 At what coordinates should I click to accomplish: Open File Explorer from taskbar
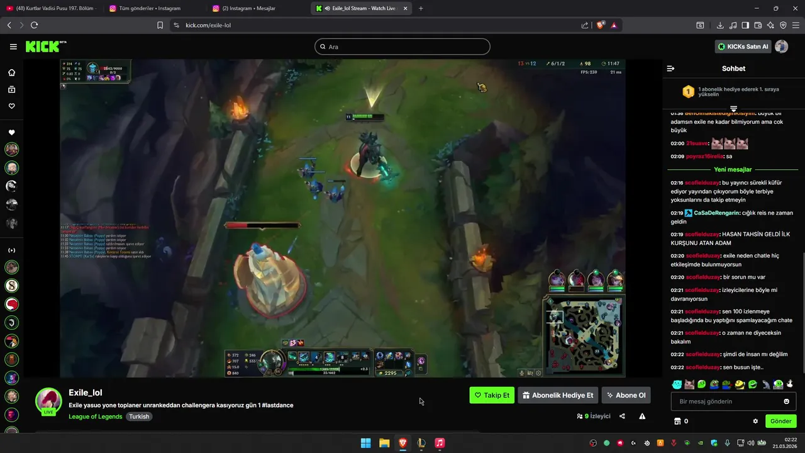pyautogui.click(x=384, y=443)
